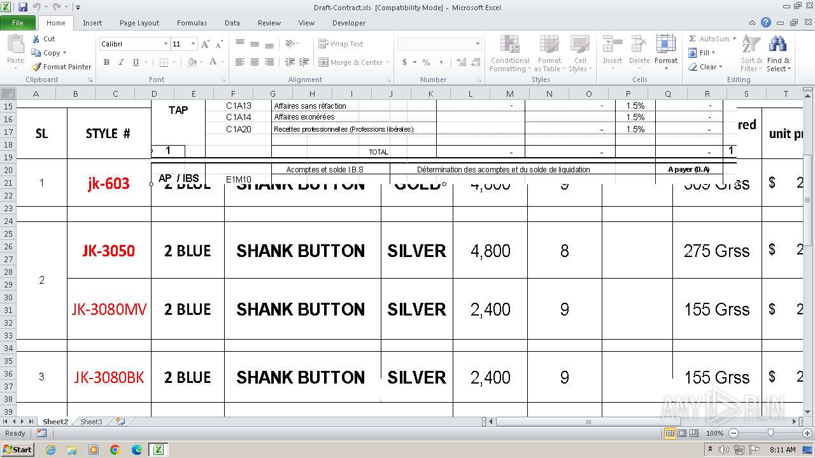Image resolution: width=815 pixels, height=458 pixels.
Task: Zoom in with the plus button
Action: coord(807,433)
